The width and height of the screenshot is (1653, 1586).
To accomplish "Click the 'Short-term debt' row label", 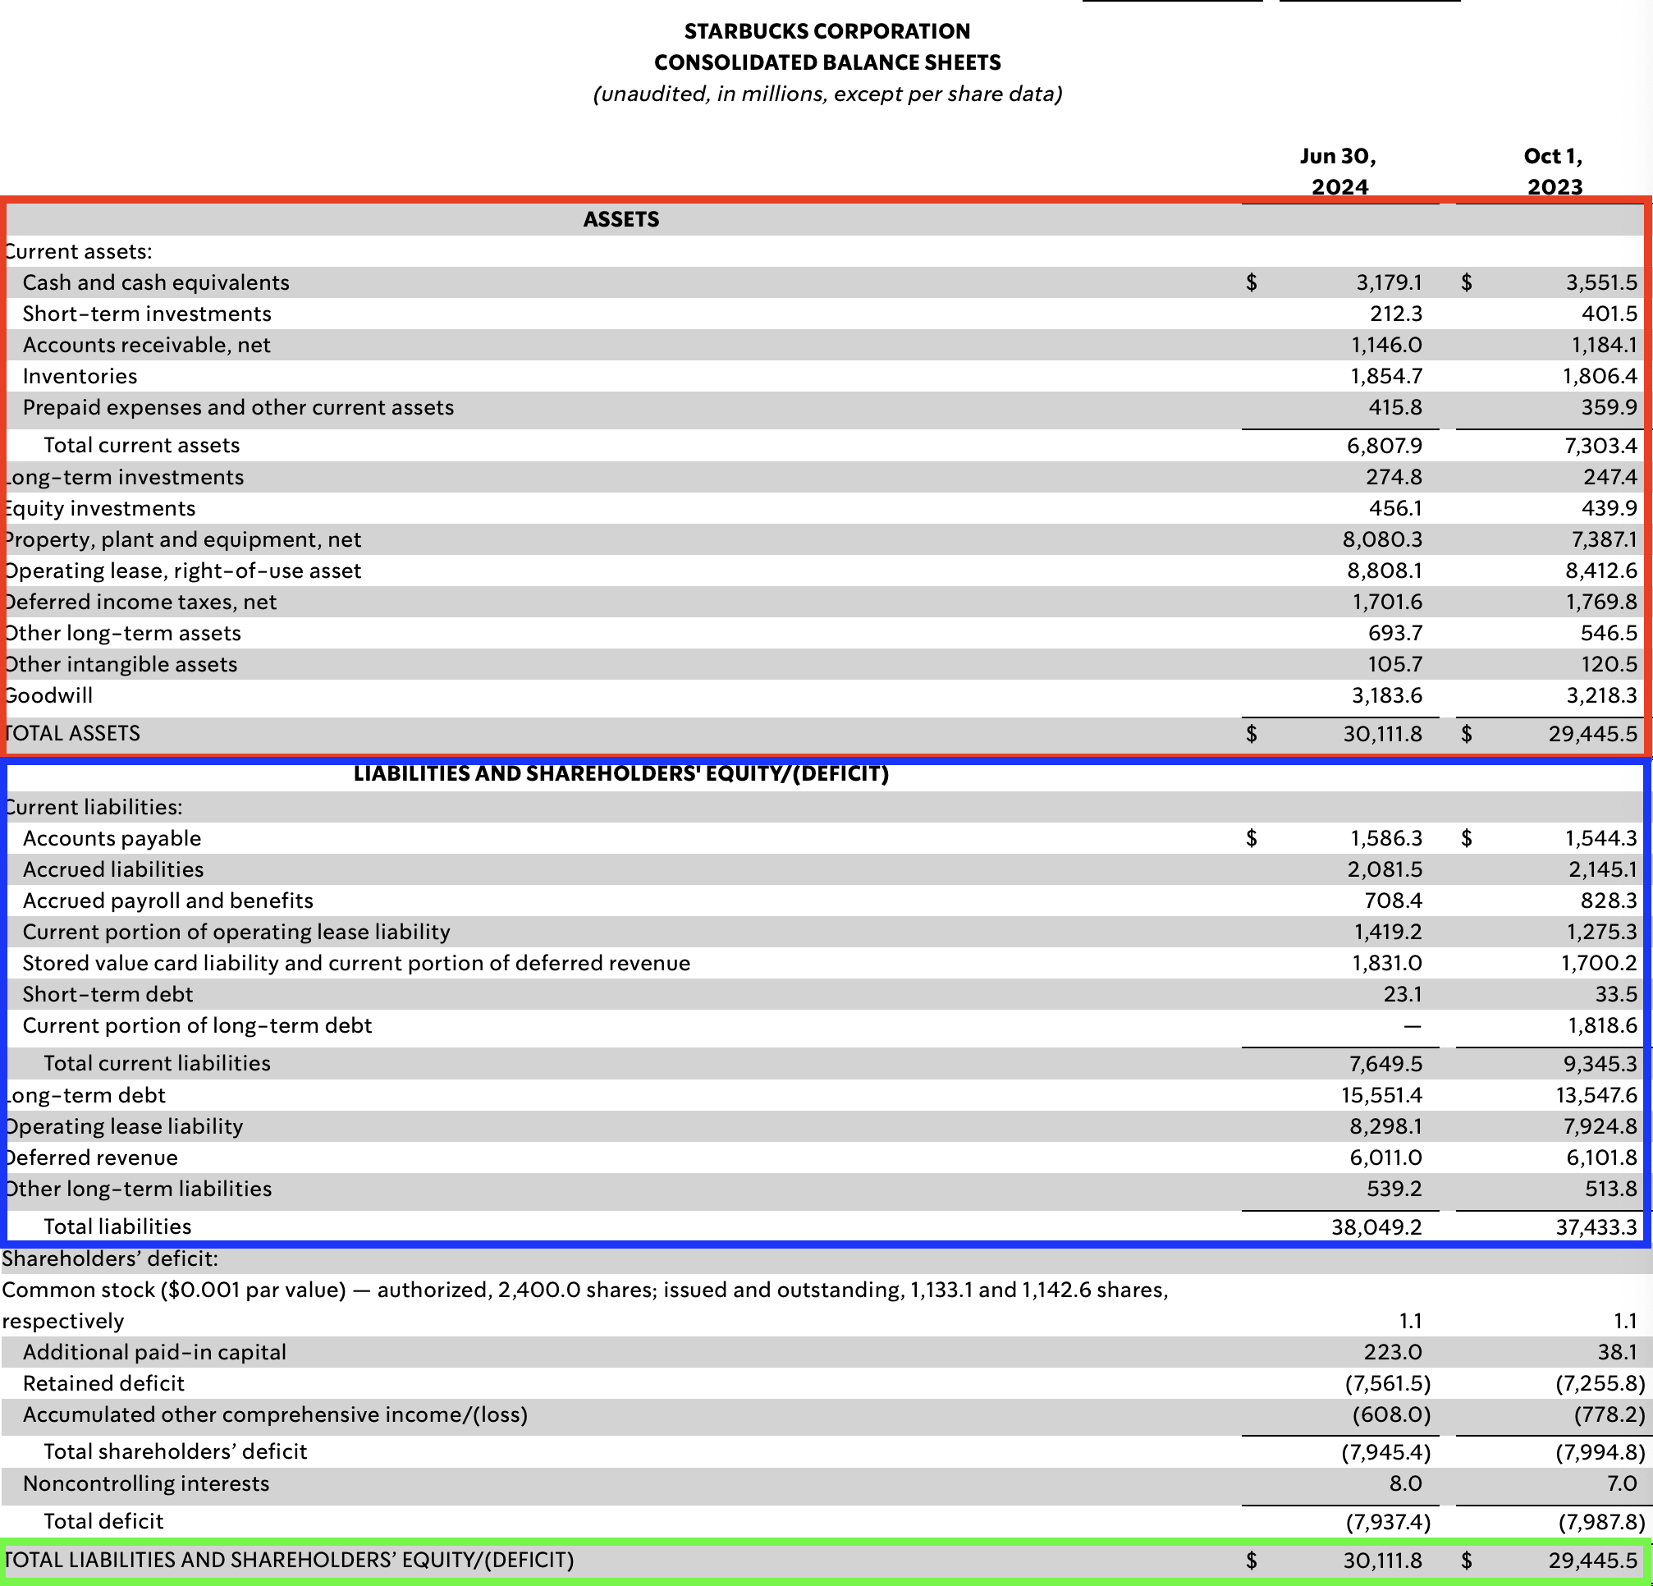I will (x=108, y=995).
